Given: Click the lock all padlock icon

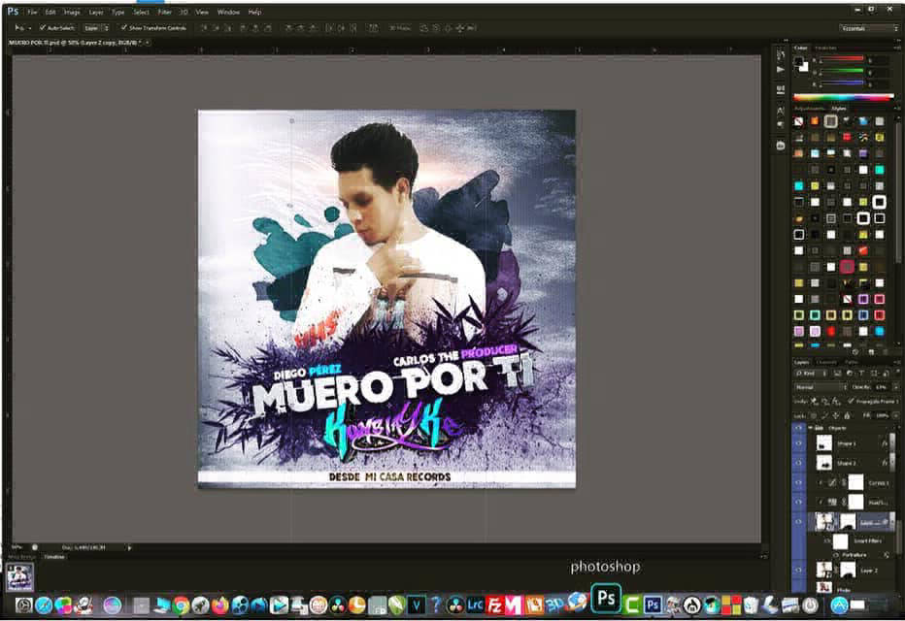Looking at the screenshot, I should pos(847,415).
